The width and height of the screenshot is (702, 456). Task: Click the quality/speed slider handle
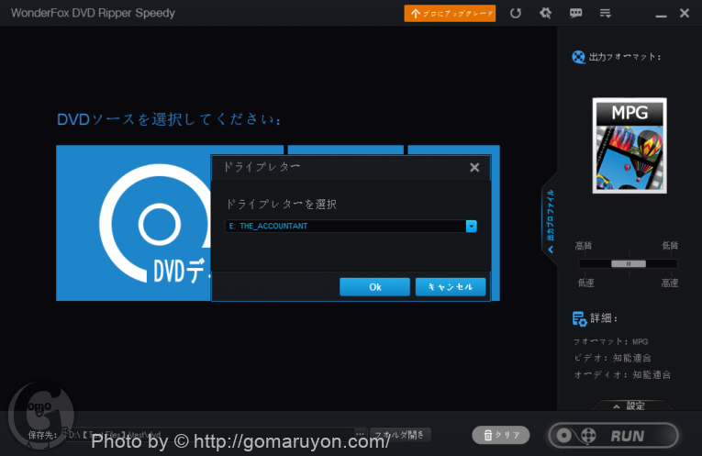(628, 263)
